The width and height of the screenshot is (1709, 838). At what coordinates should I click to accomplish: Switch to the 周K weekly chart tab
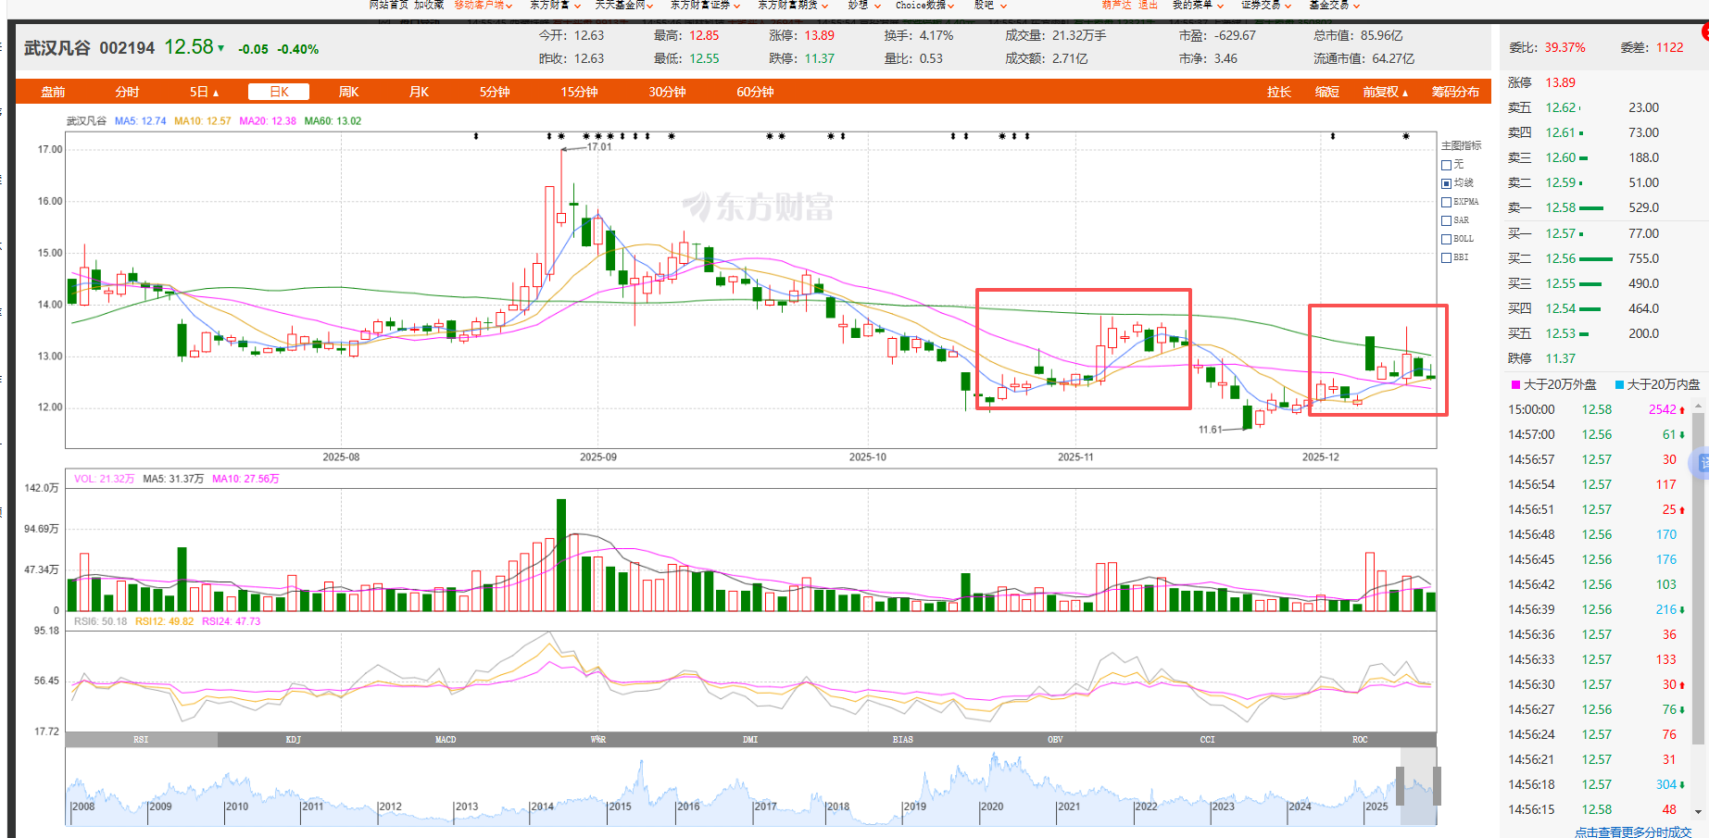348,92
